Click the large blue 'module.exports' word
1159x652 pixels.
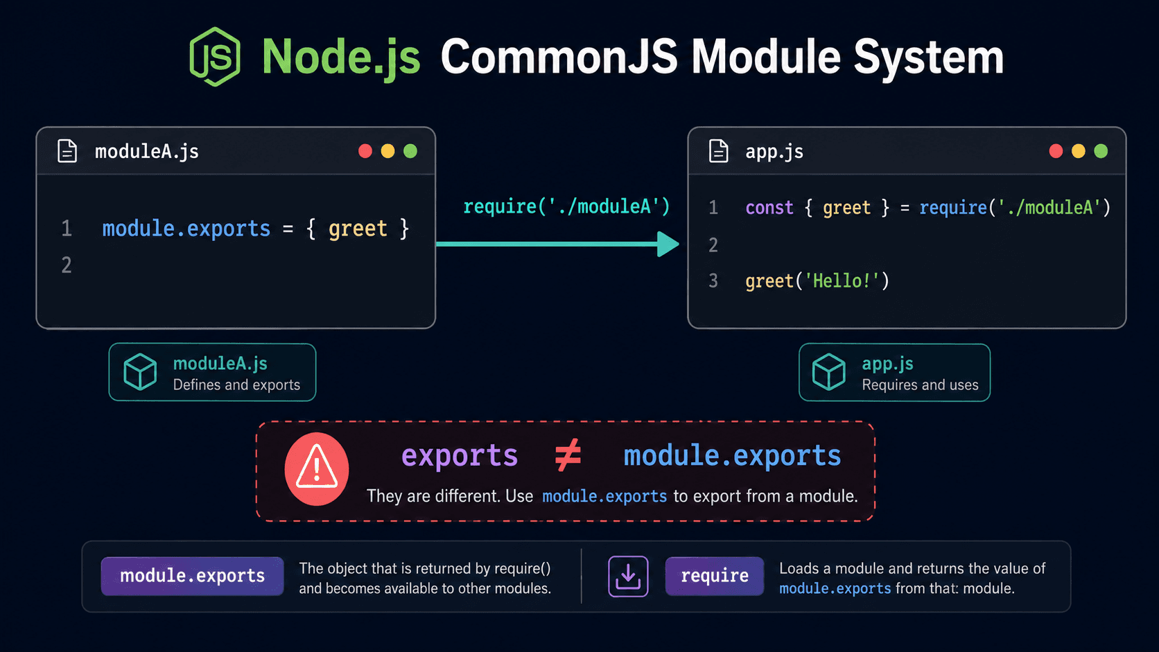(x=732, y=455)
